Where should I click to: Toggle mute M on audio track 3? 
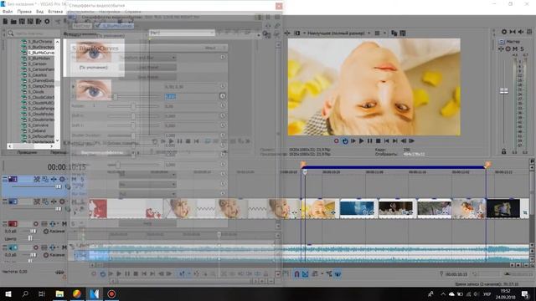tap(64, 224)
